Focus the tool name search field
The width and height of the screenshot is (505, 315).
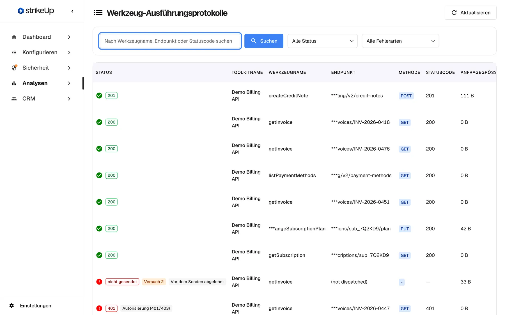(x=170, y=41)
